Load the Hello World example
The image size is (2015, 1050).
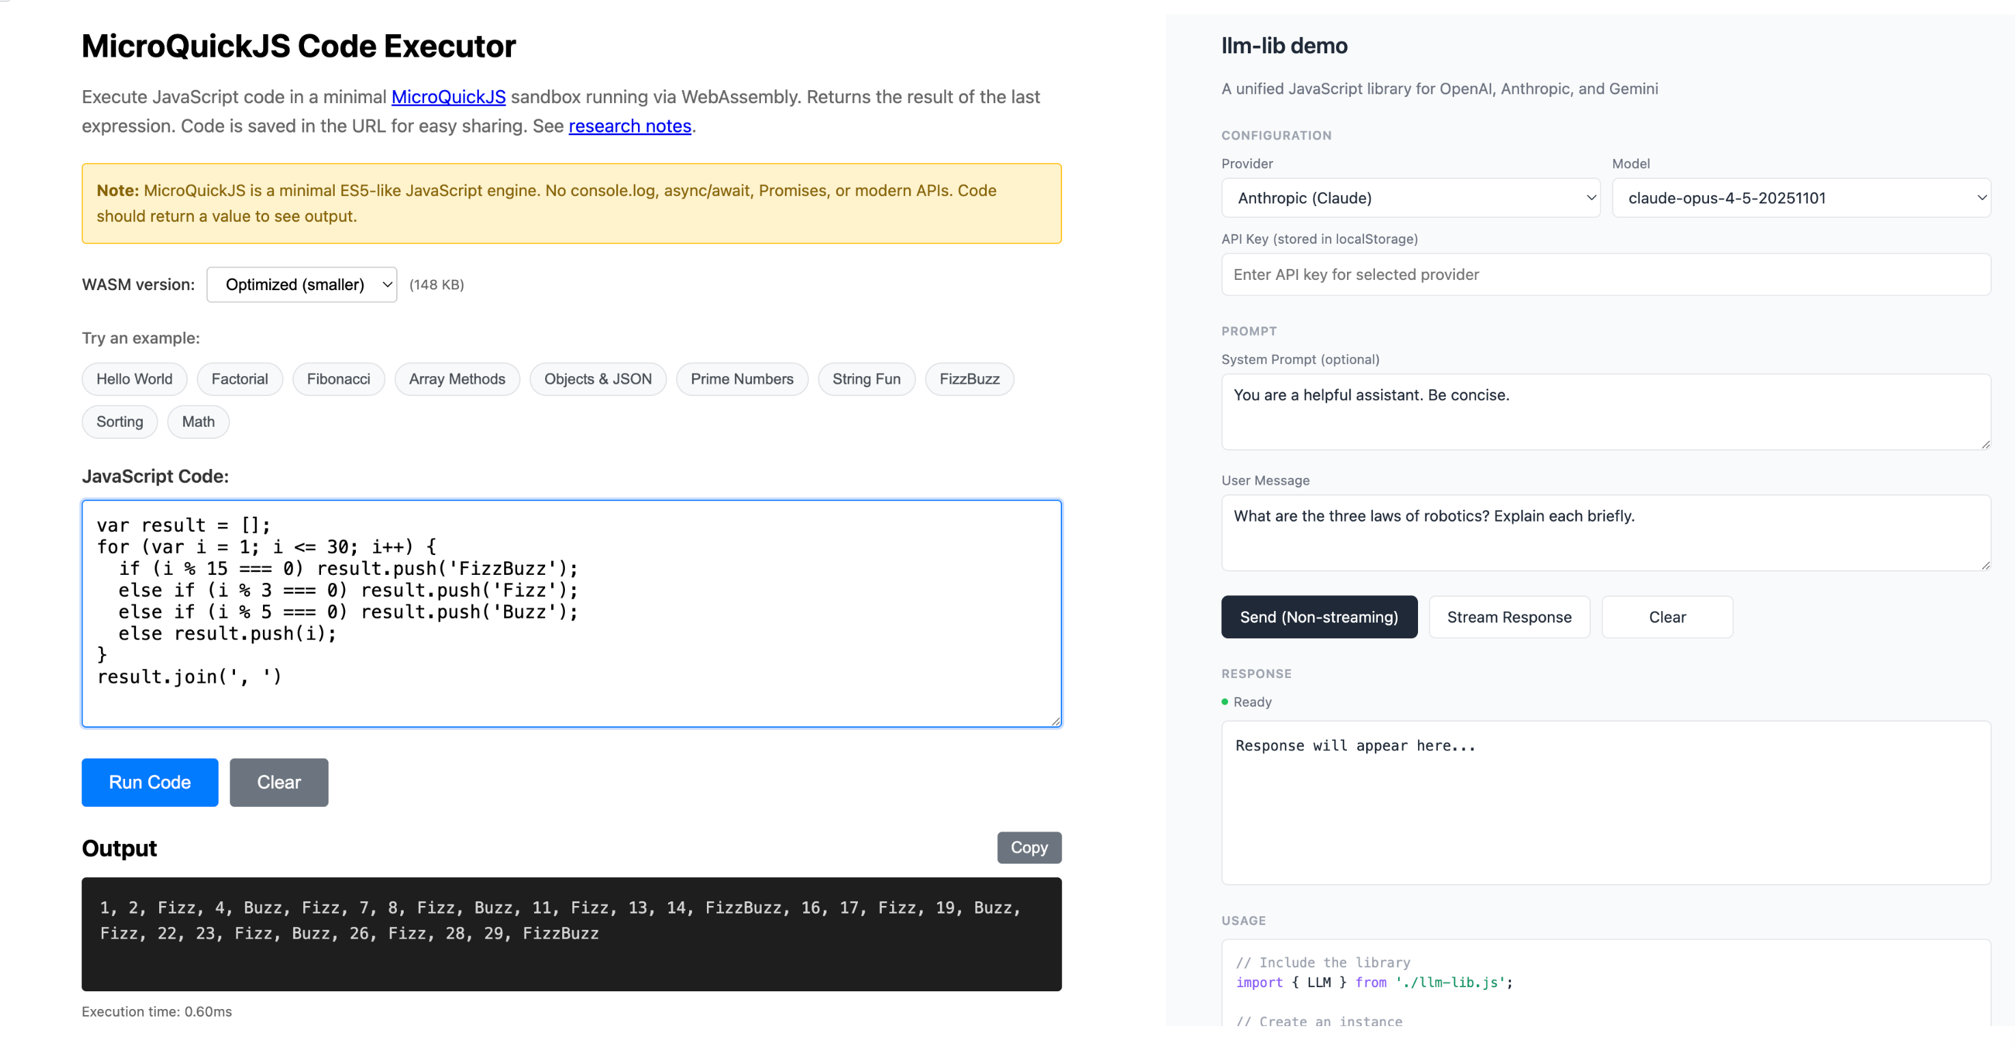tap(134, 379)
